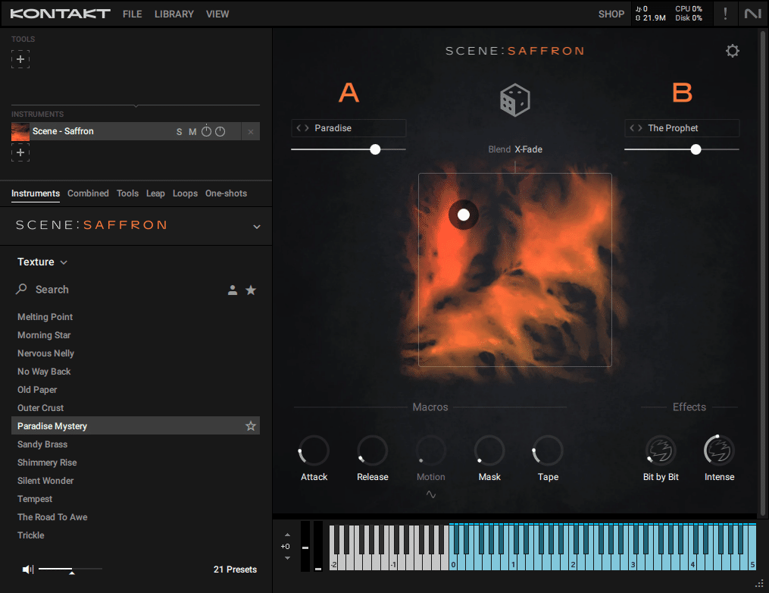Choose X-Fade mode
The image size is (769, 593).
tap(528, 149)
